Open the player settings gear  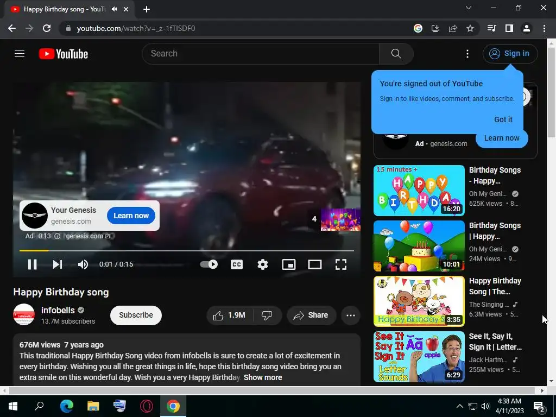263,264
